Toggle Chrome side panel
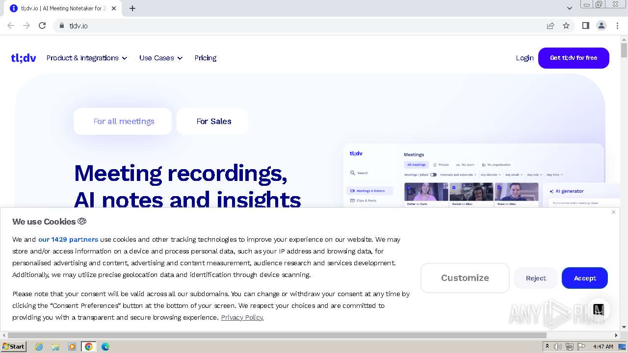 point(586,25)
